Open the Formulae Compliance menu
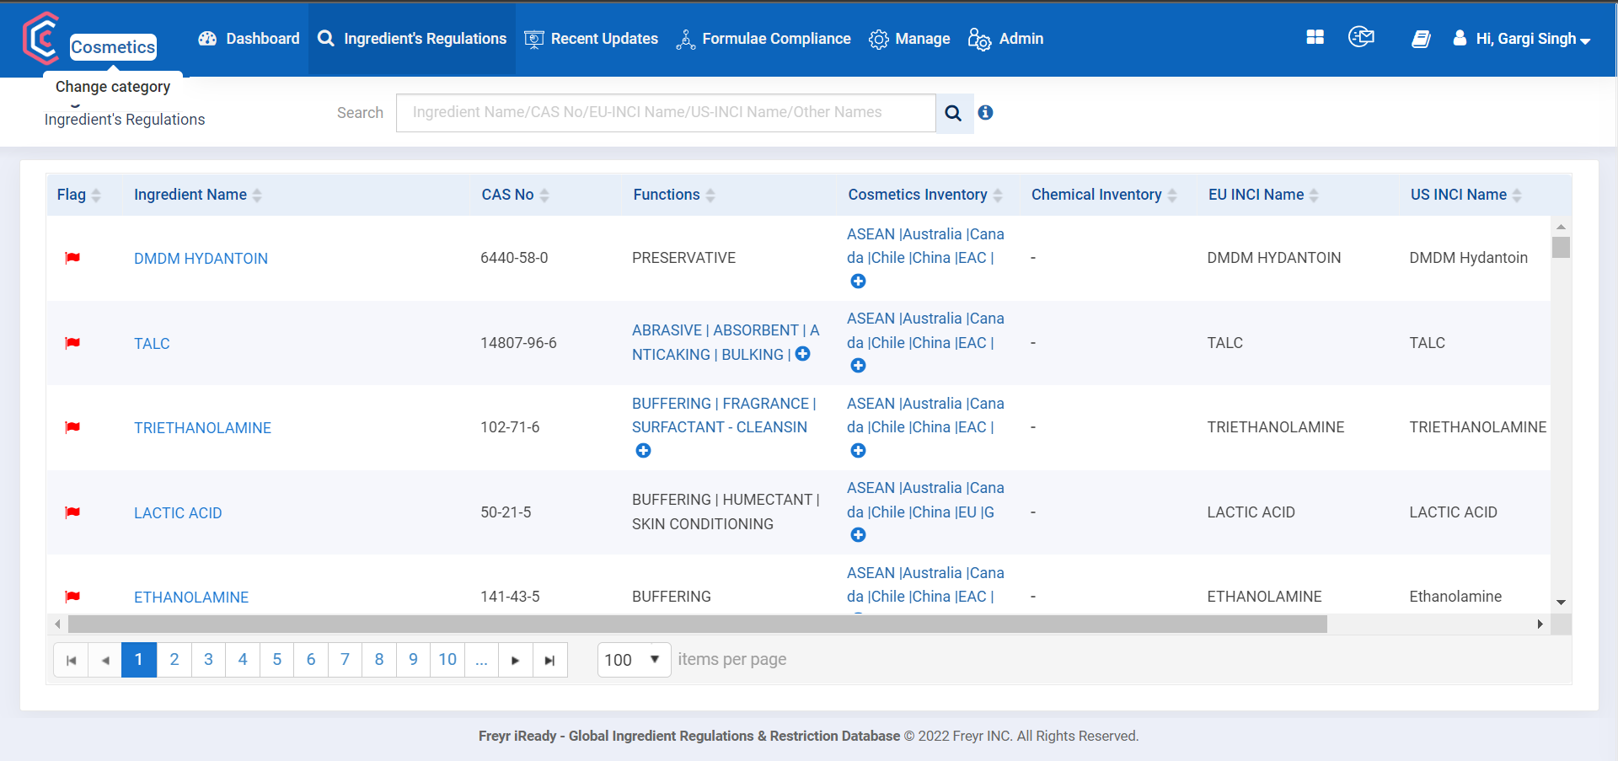The width and height of the screenshot is (1618, 761). [x=763, y=38]
